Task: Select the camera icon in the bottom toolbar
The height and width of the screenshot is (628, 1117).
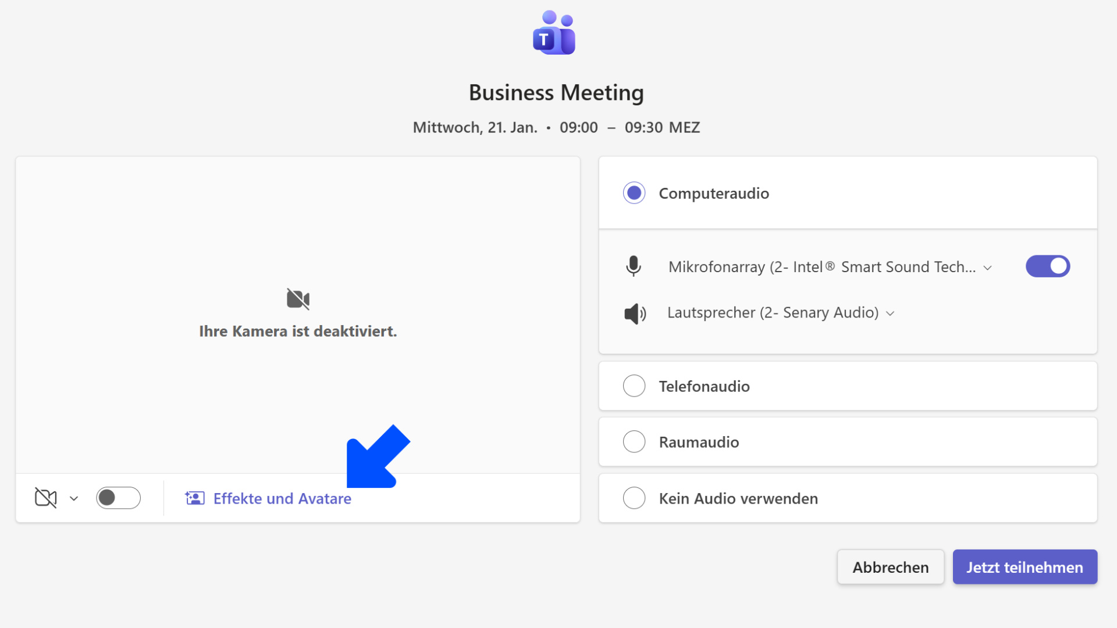Action: coord(47,498)
